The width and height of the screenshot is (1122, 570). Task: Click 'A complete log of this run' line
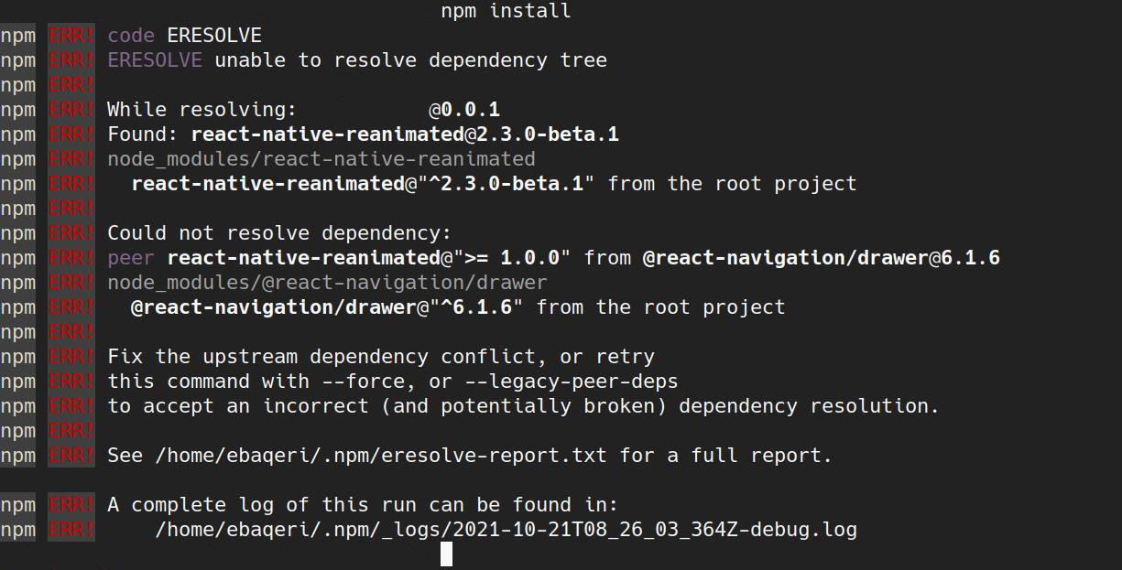click(x=363, y=505)
